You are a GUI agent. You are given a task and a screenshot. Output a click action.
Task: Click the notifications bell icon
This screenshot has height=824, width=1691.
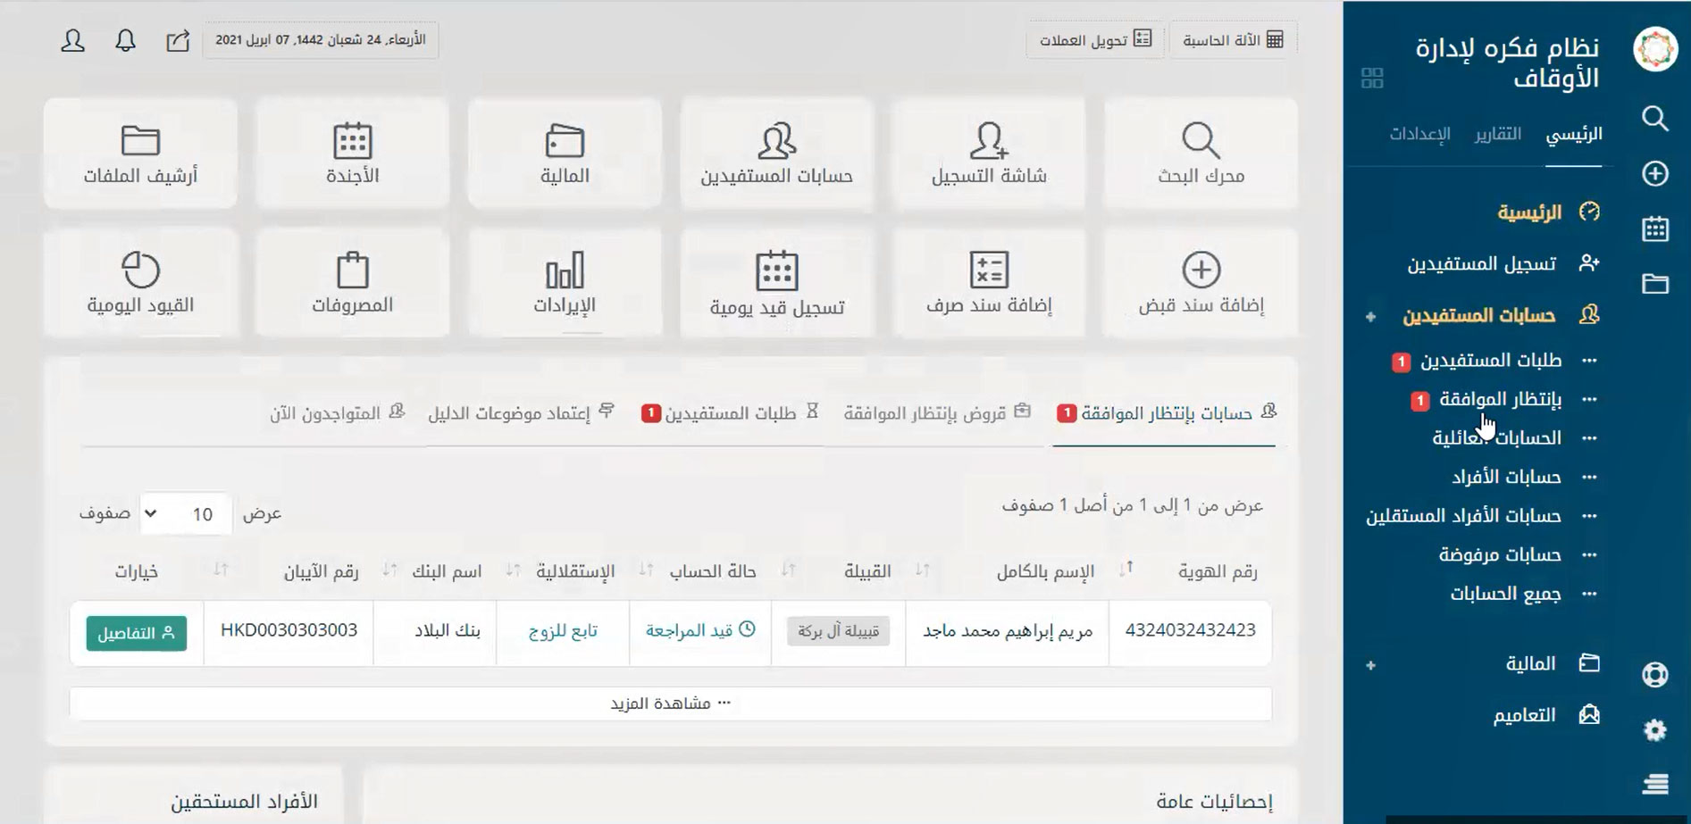[125, 40]
